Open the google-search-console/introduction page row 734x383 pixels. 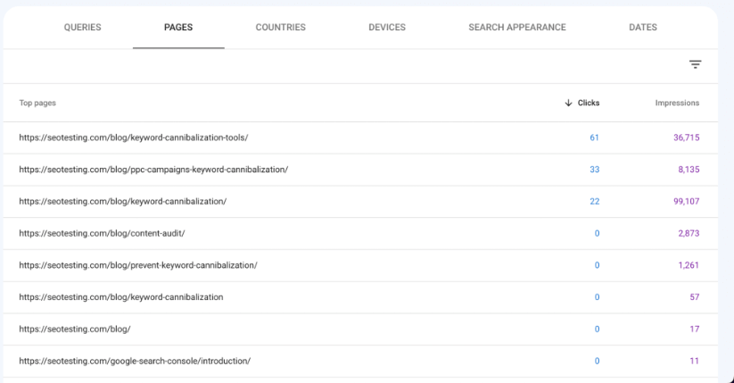pos(360,361)
